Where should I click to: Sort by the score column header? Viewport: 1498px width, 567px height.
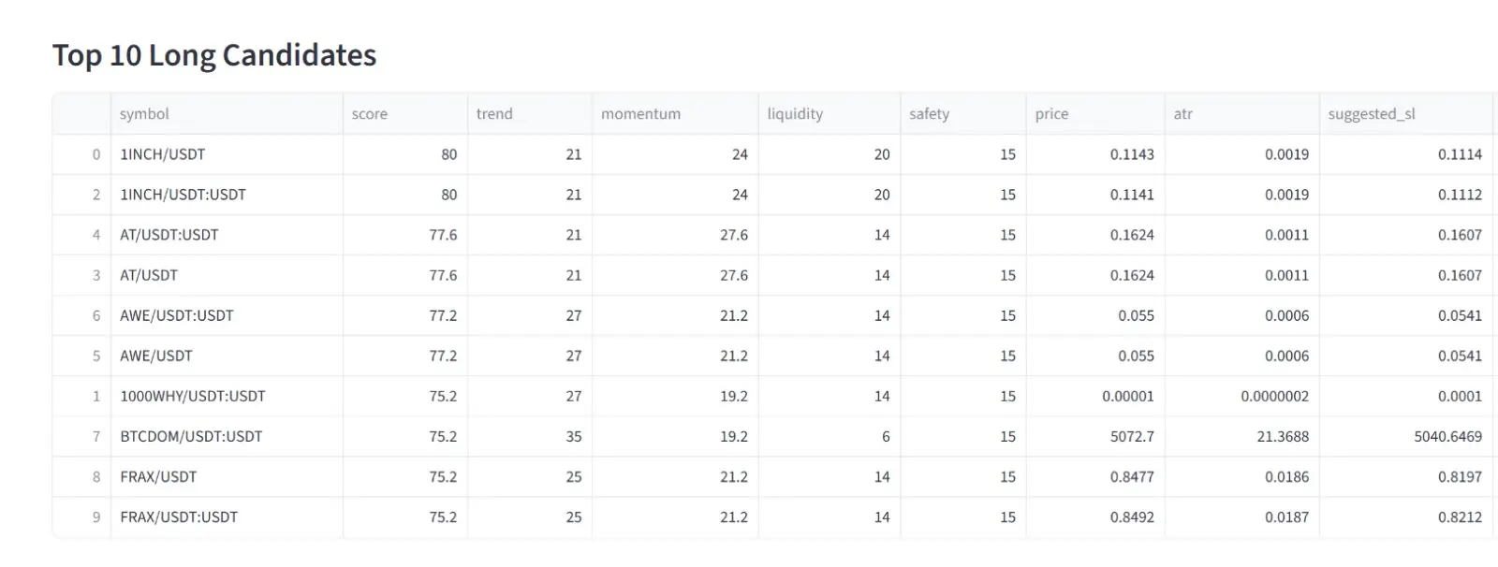[x=405, y=114]
